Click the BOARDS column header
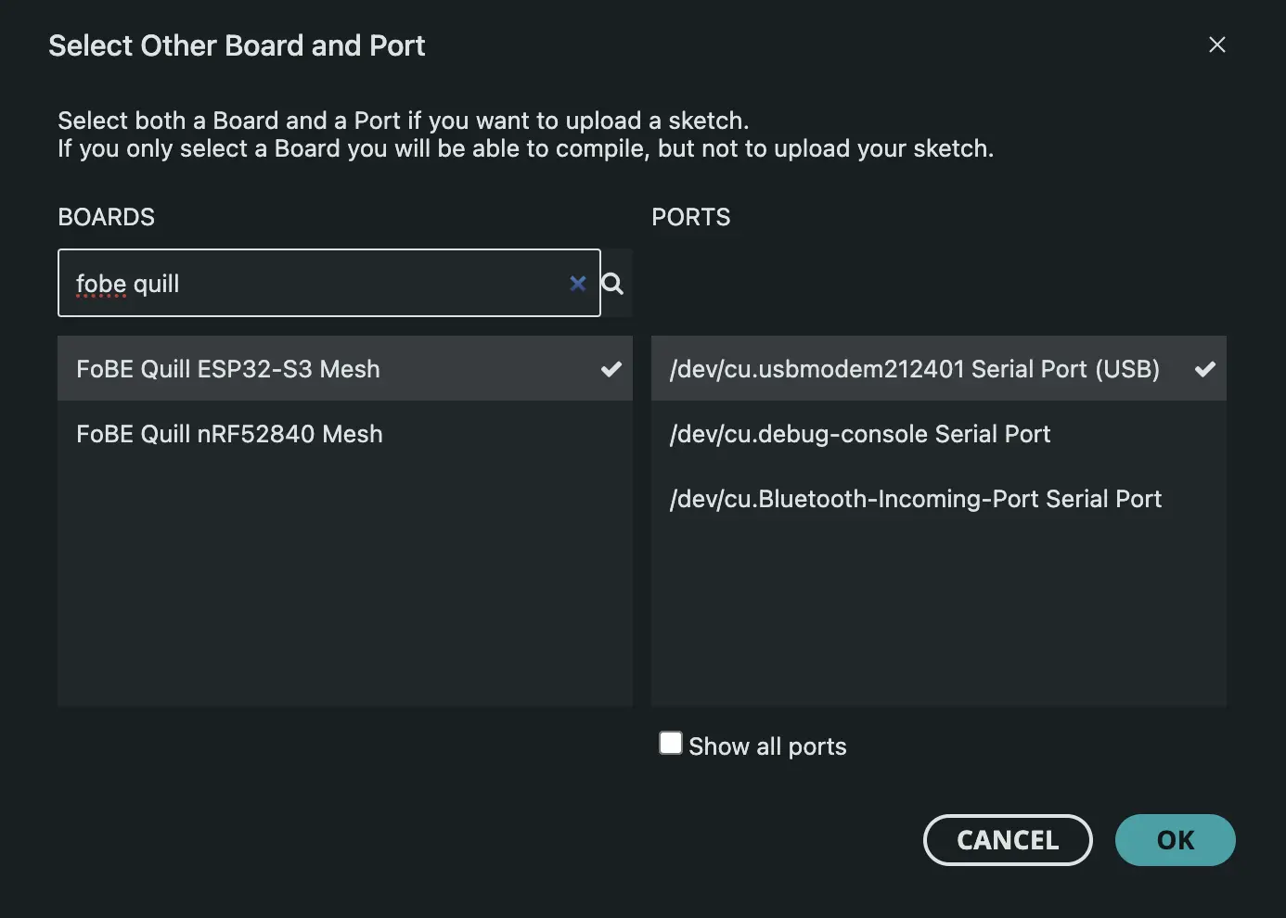Image resolution: width=1286 pixels, height=918 pixels. coord(106,217)
